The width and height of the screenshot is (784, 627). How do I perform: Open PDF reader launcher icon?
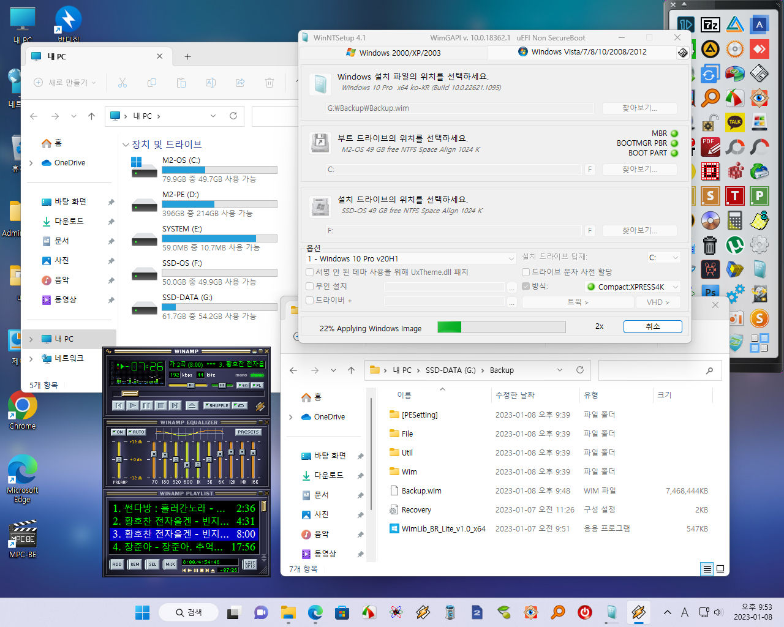(710, 146)
